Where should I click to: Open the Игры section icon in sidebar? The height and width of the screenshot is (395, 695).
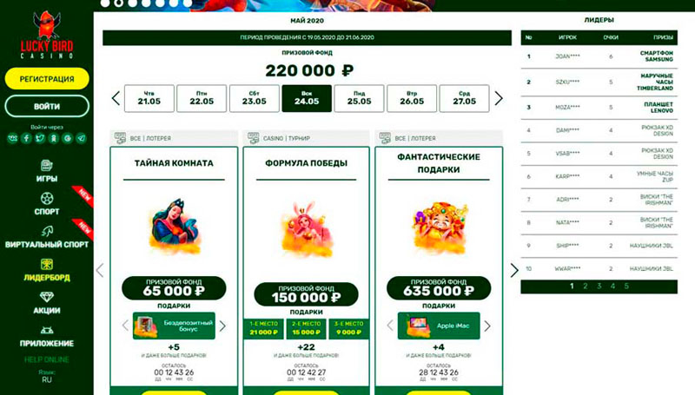click(47, 166)
